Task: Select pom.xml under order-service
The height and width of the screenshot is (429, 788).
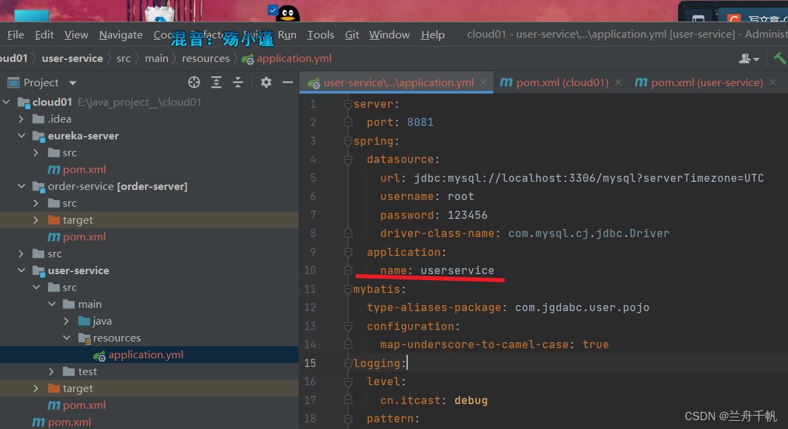Action: click(84, 236)
